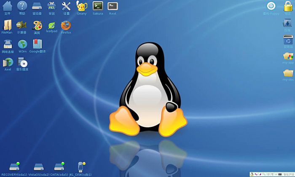295x177 pixels.
Task: Click the crescent moon icon in input-method bar
Action: click(x=260, y=174)
